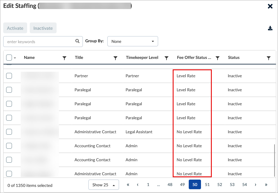Click the search magnifier icon
Viewport: 278px width, 193px height.
pyautogui.click(x=77, y=41)
